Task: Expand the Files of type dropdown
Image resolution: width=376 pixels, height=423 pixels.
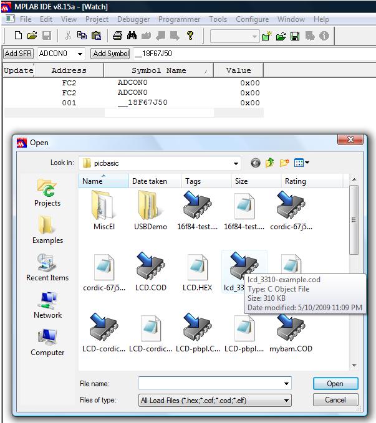Action: (286, 401)
